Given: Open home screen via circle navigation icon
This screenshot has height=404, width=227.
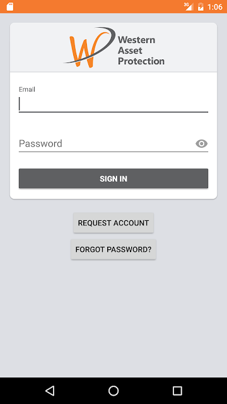Looking at the screenshot, I should tap(113, 391).
